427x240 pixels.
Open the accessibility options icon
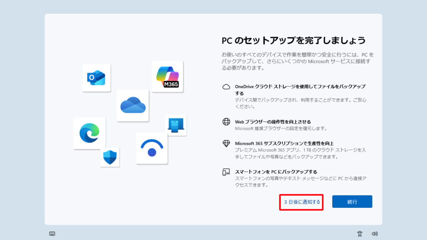[360, 233]
